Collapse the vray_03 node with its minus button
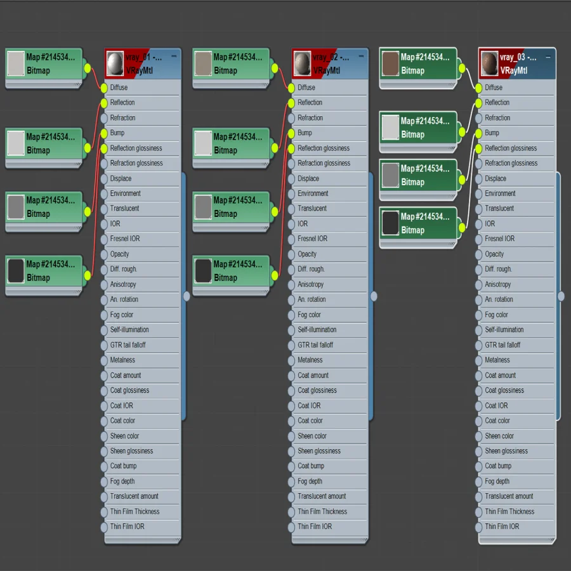The height and width of the screenshot is (571, 571). [548, 57]
